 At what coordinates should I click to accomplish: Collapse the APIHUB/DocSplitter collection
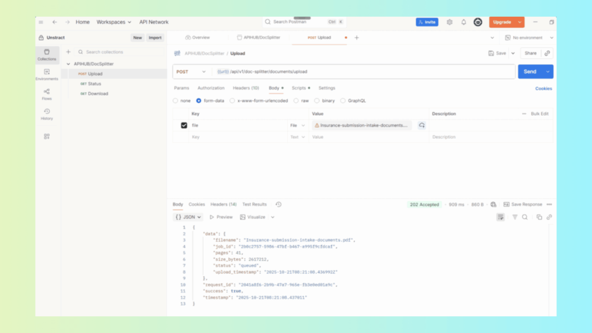(x=69, y=64)
